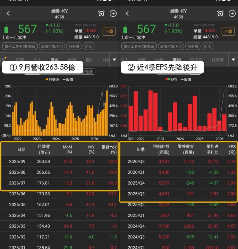This screenshot has width=238, height=249.
Task: Go back using the right panel's back arrow
Action: point(127,13)
